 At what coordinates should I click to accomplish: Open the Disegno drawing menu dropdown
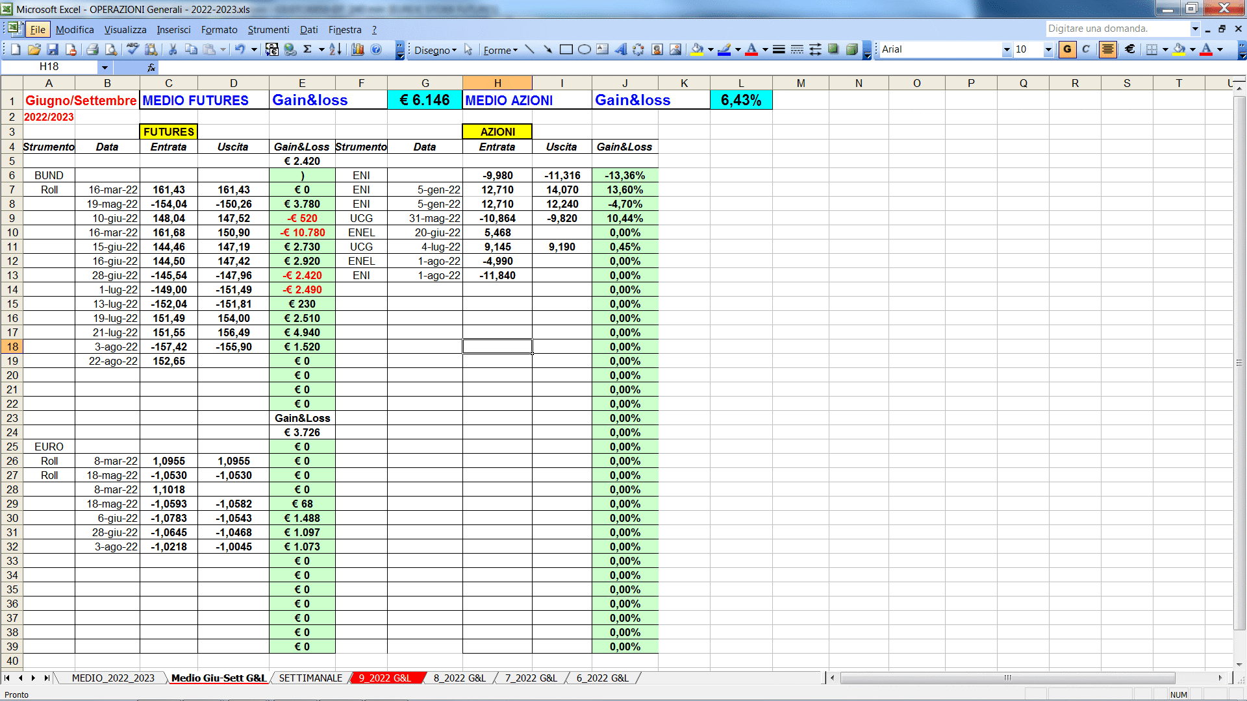point(435,50)
